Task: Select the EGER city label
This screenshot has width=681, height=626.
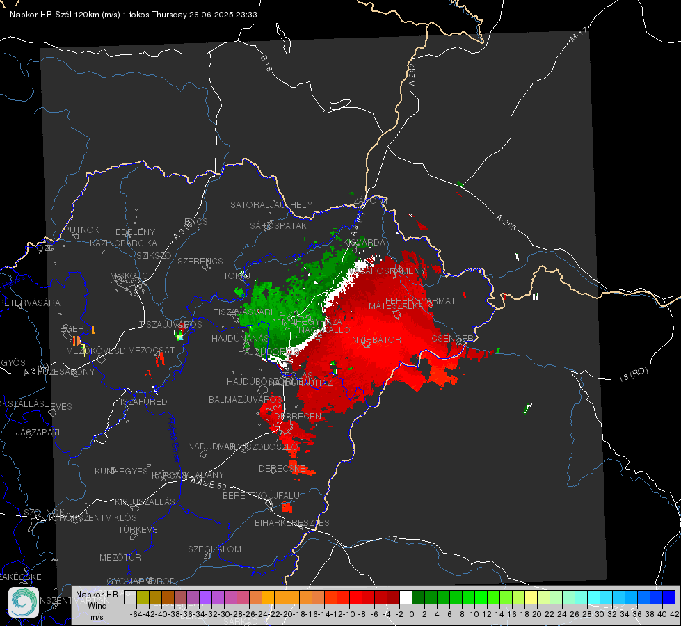Action: point(72,328)
